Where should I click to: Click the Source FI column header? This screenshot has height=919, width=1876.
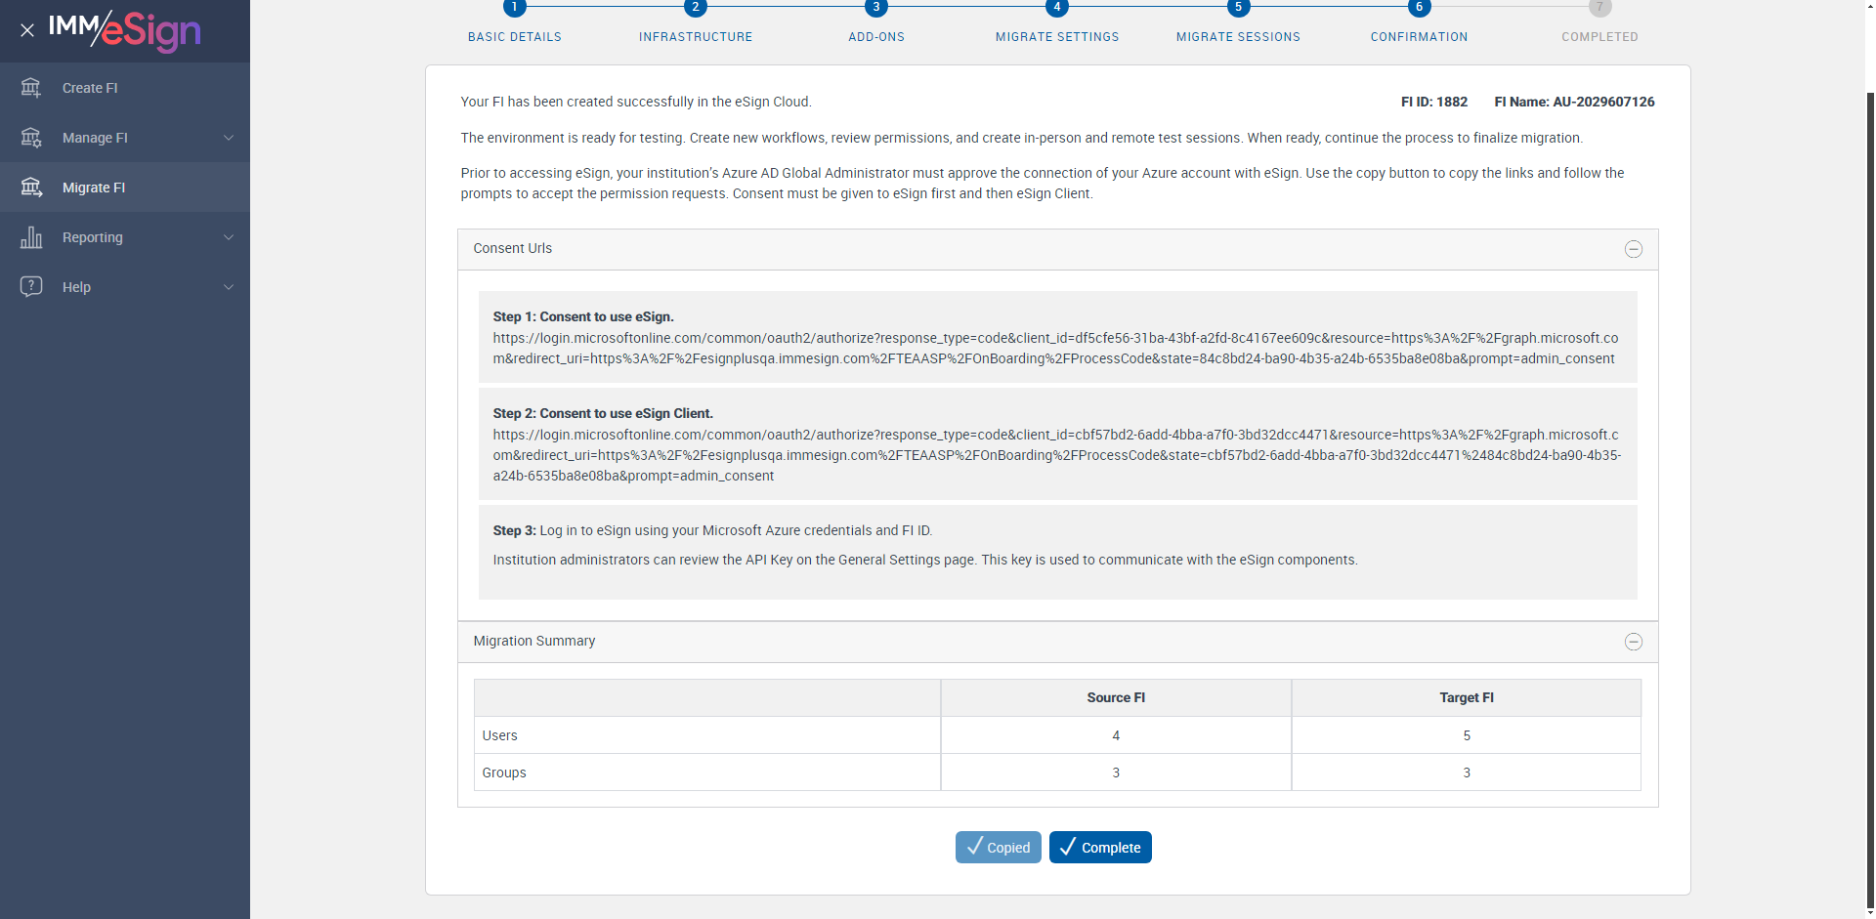(1116, 697)
